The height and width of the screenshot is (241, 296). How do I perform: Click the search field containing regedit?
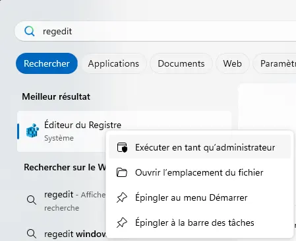coord(155,31)
